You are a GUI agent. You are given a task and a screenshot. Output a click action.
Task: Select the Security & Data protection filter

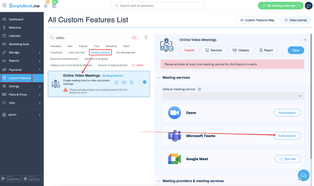pyautogui.click(x=113, y=65)
